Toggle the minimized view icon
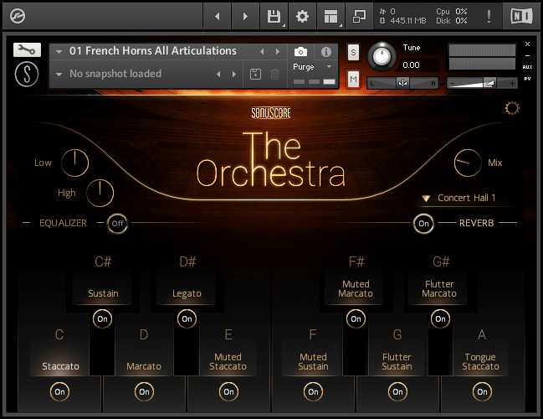543x419 pixels. [359, 16]
